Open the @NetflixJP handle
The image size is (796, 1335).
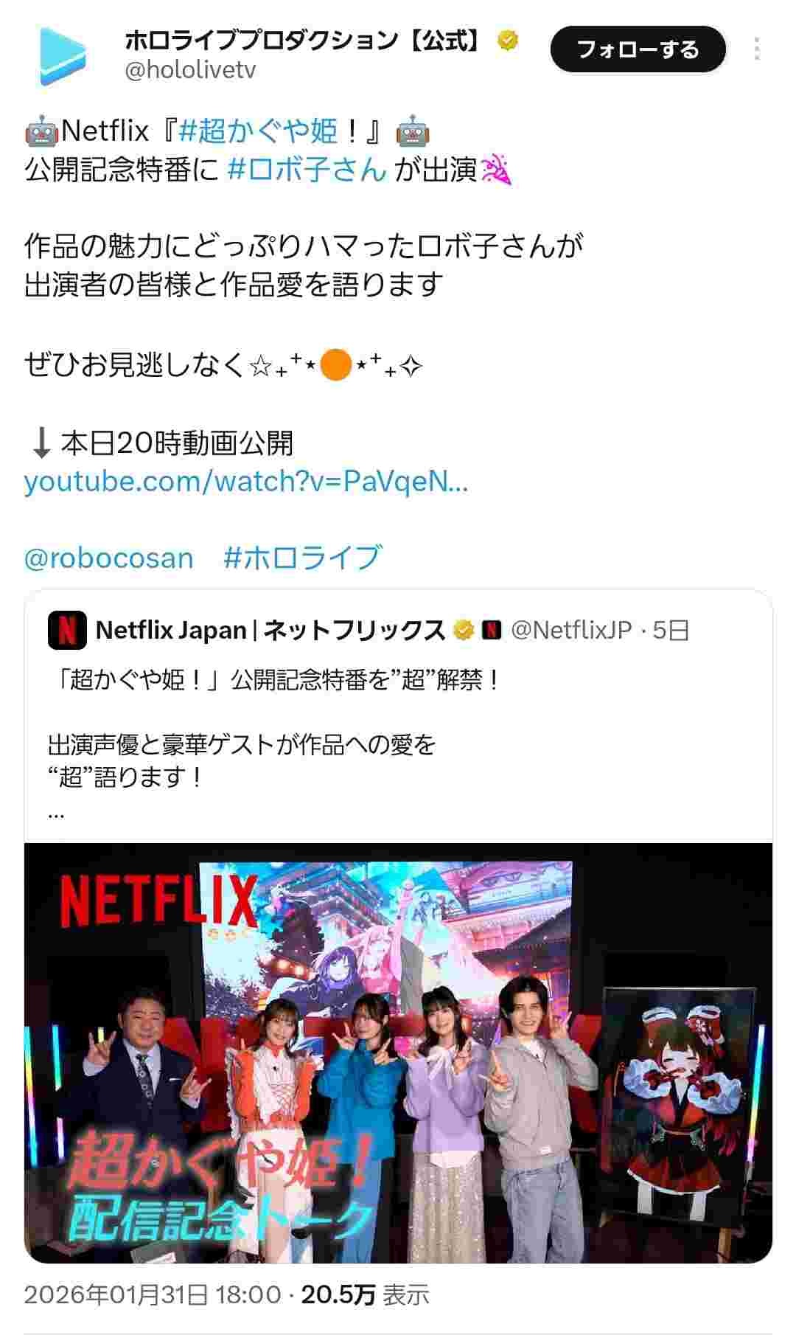[x=571, y=630]
